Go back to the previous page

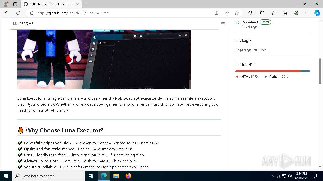[x=7, y=13]
